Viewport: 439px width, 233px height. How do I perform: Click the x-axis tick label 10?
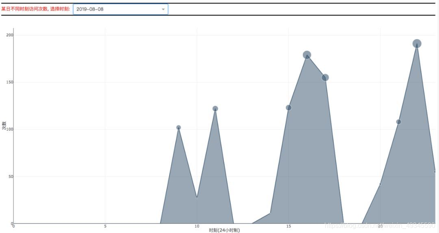pyautogui.click(x=197, y=226)
